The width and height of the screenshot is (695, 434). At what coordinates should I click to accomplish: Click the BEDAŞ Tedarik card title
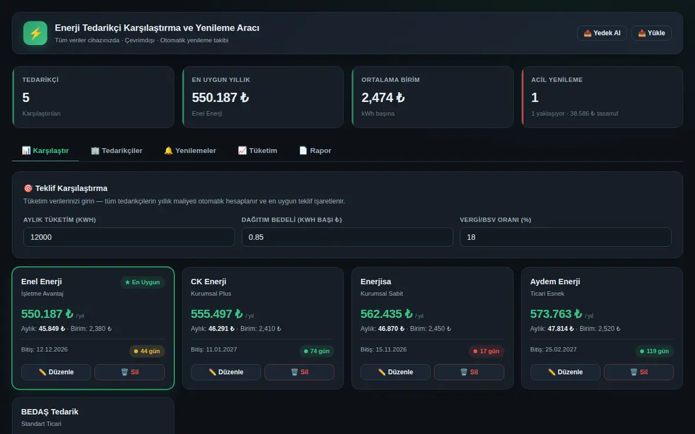click(x=50, y=411)
